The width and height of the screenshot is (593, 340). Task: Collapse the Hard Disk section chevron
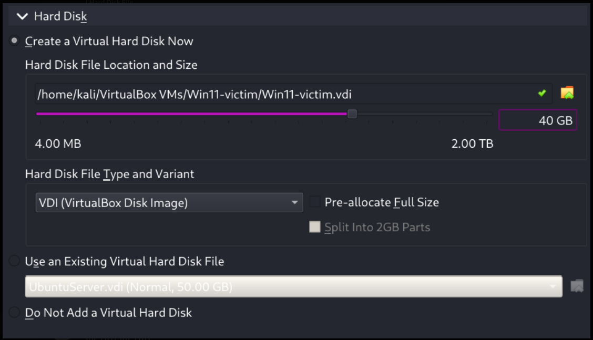[x=22, y=17]
